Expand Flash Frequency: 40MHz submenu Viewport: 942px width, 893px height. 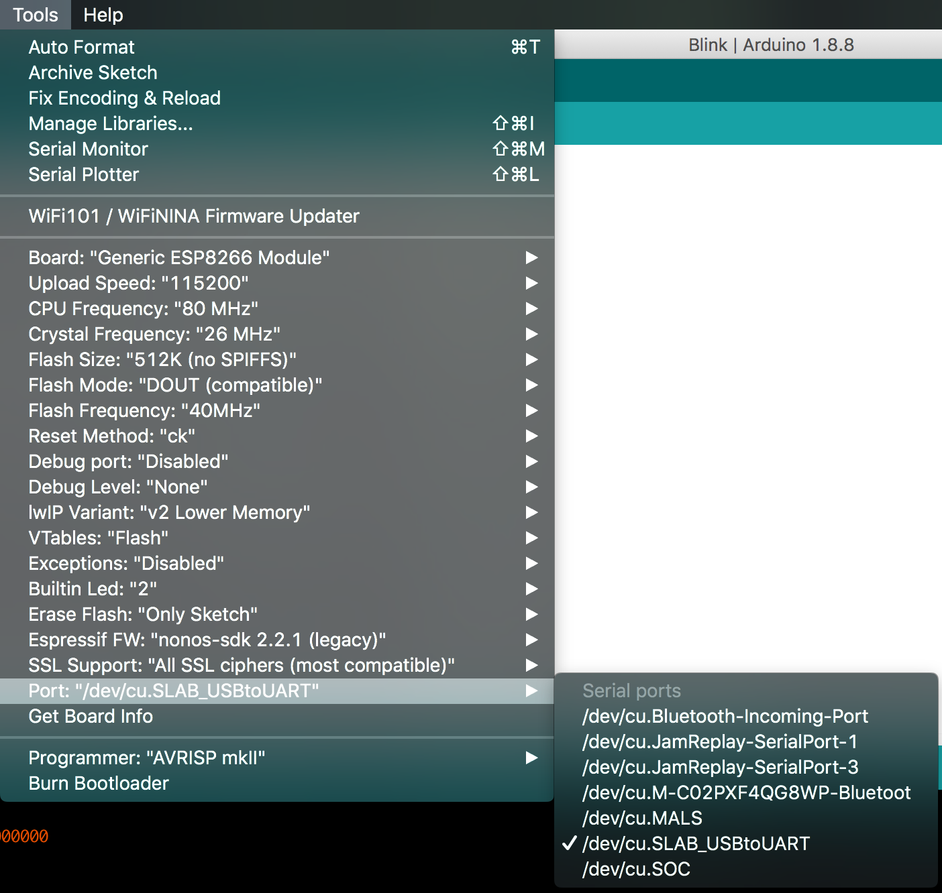(277, 410)
